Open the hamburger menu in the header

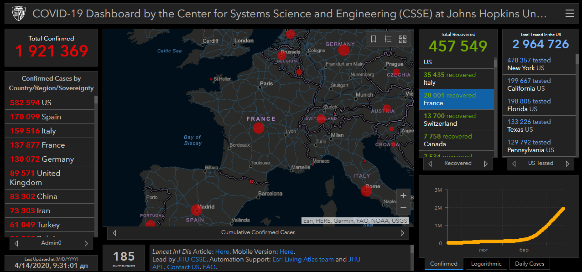569,14
